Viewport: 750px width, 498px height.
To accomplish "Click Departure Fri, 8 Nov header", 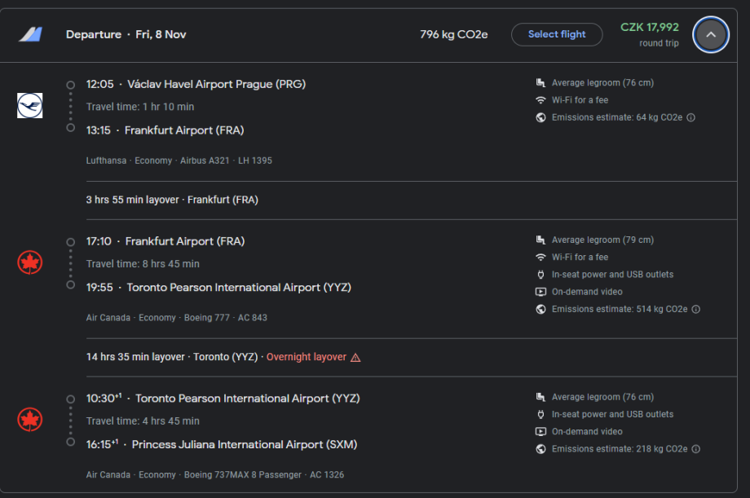I will [126, 34].
